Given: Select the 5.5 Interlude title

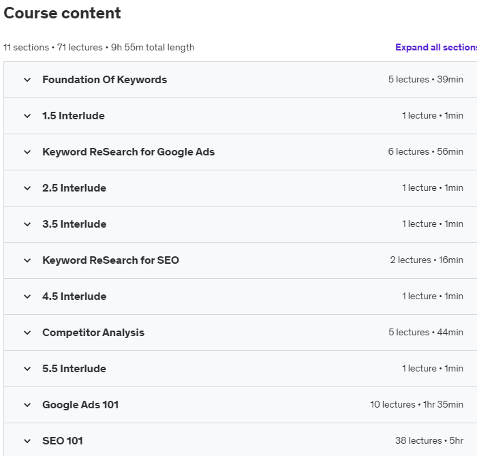Looking at the screenshot, I should [x=74, y=369].
